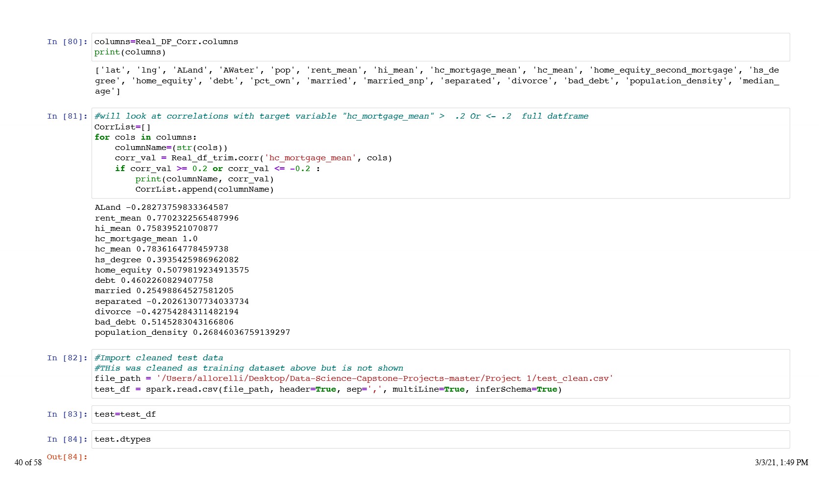823x500 pixels.
Task: Click the '40 of 58' page indicator
Action: (x=28, y=462)
